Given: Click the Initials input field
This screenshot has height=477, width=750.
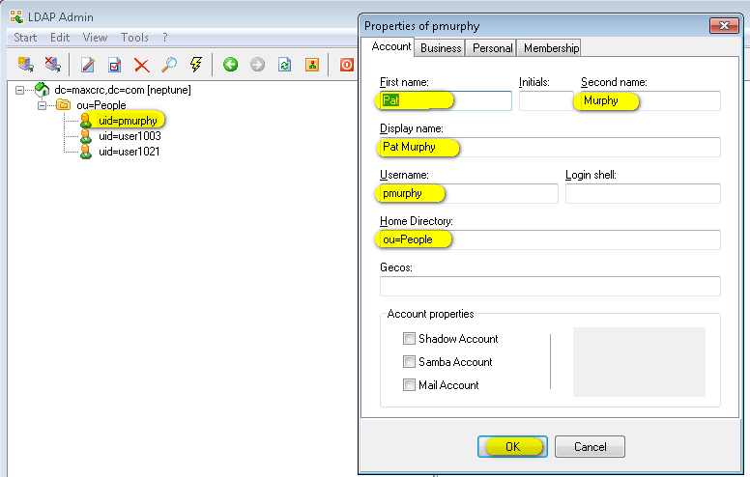Looking at the screenshot, I should [546, 100].
